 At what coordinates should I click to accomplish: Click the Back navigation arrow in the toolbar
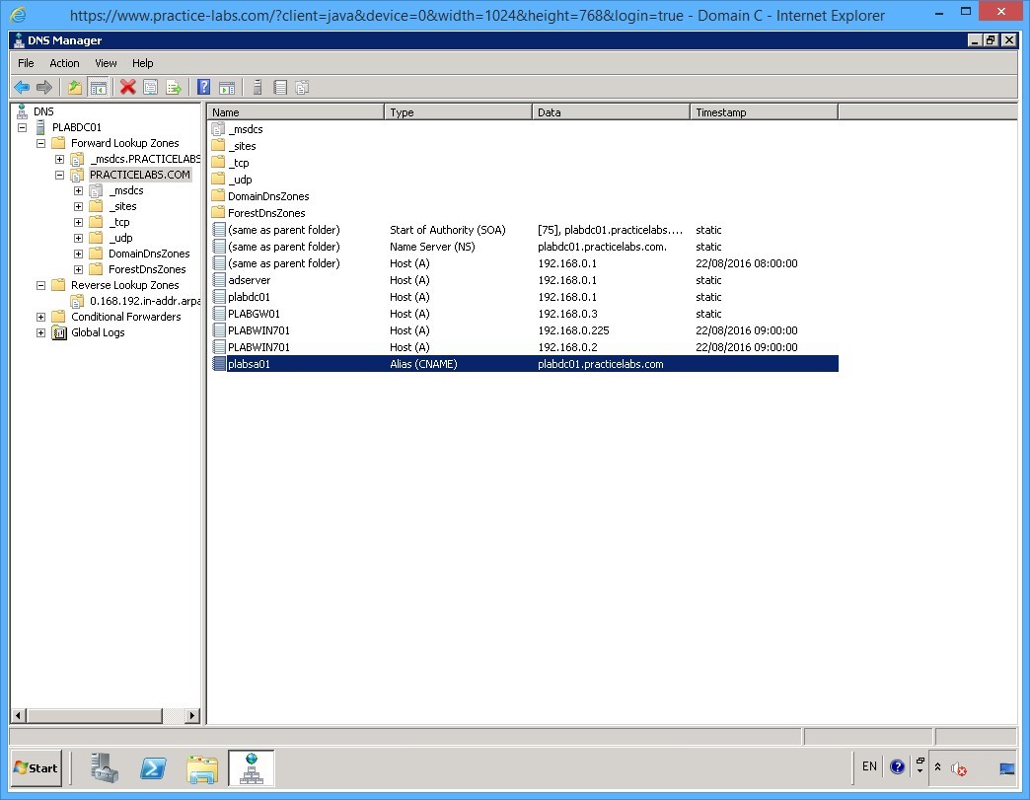[22, 87]
